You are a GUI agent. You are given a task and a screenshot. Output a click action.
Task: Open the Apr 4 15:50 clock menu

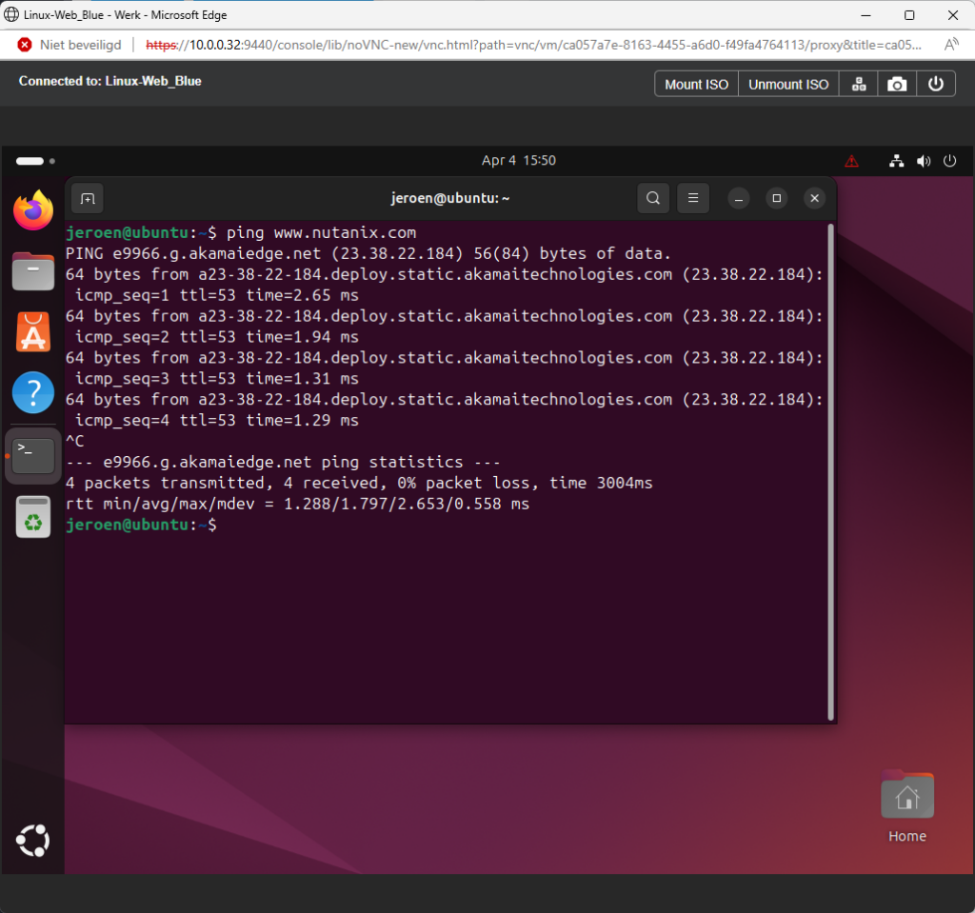click(519, 161)
